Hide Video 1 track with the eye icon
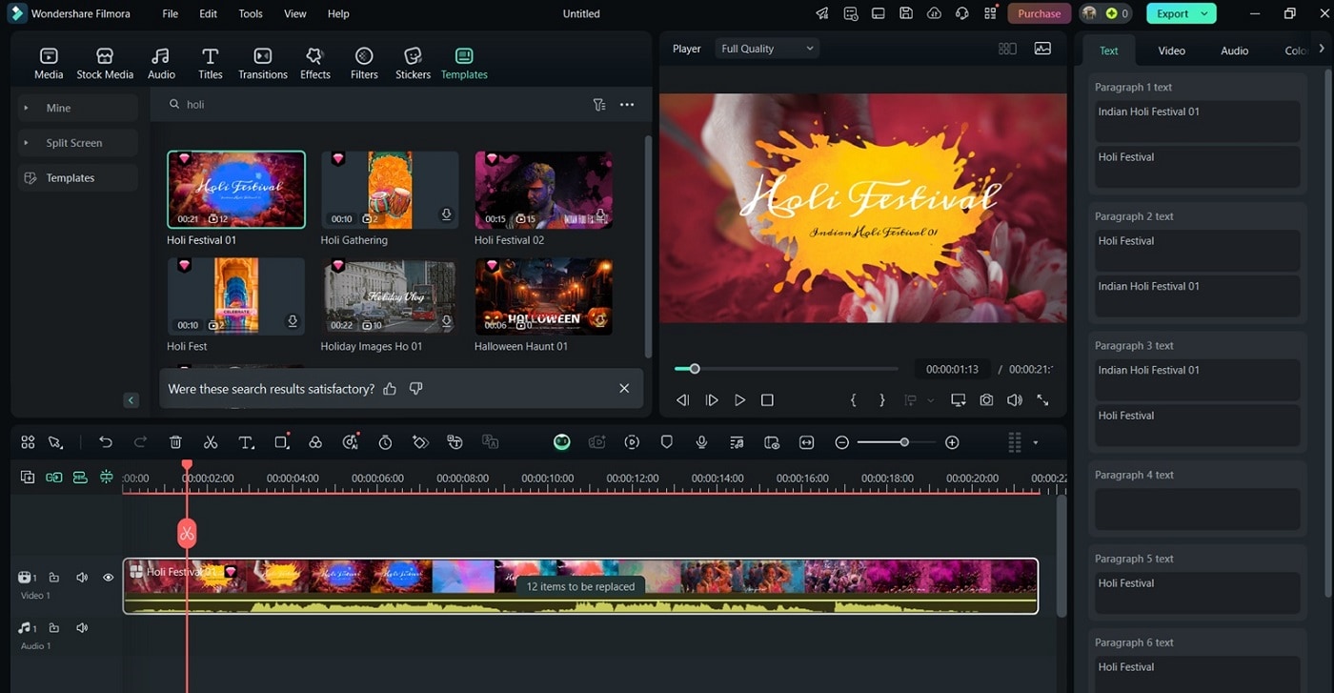This screenshot has width=1334, height=693. [x=108, y=578]
